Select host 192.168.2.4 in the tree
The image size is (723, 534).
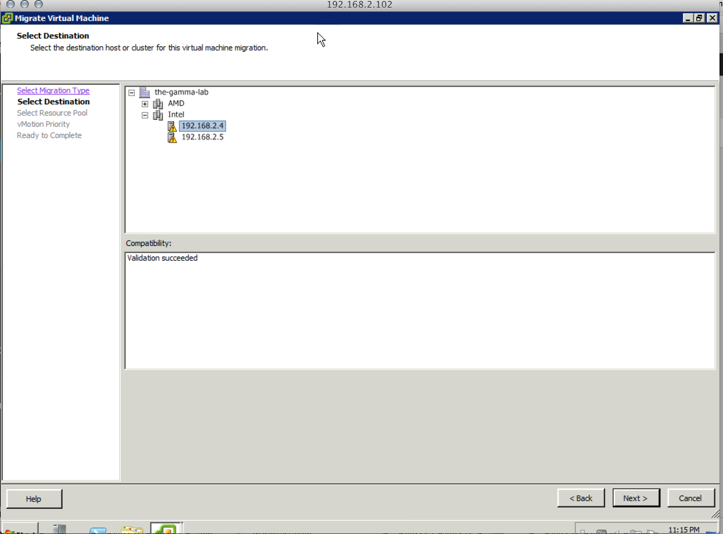[203, 126]
